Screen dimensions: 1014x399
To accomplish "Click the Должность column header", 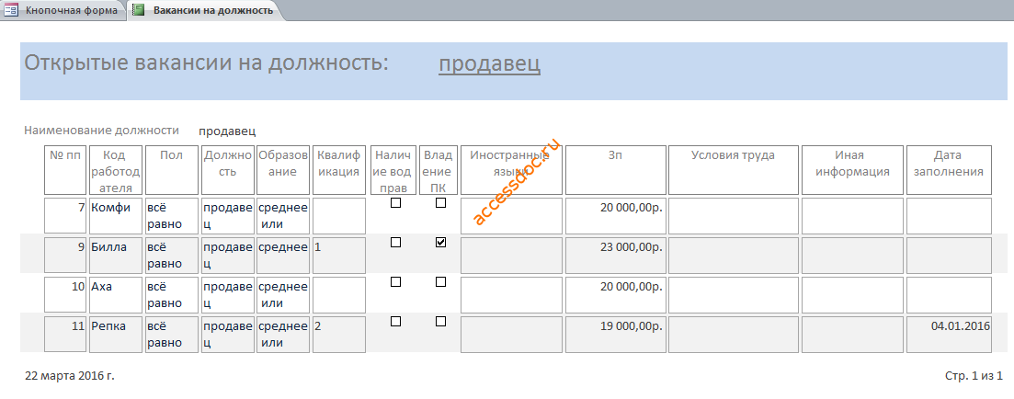I will 228,170.
